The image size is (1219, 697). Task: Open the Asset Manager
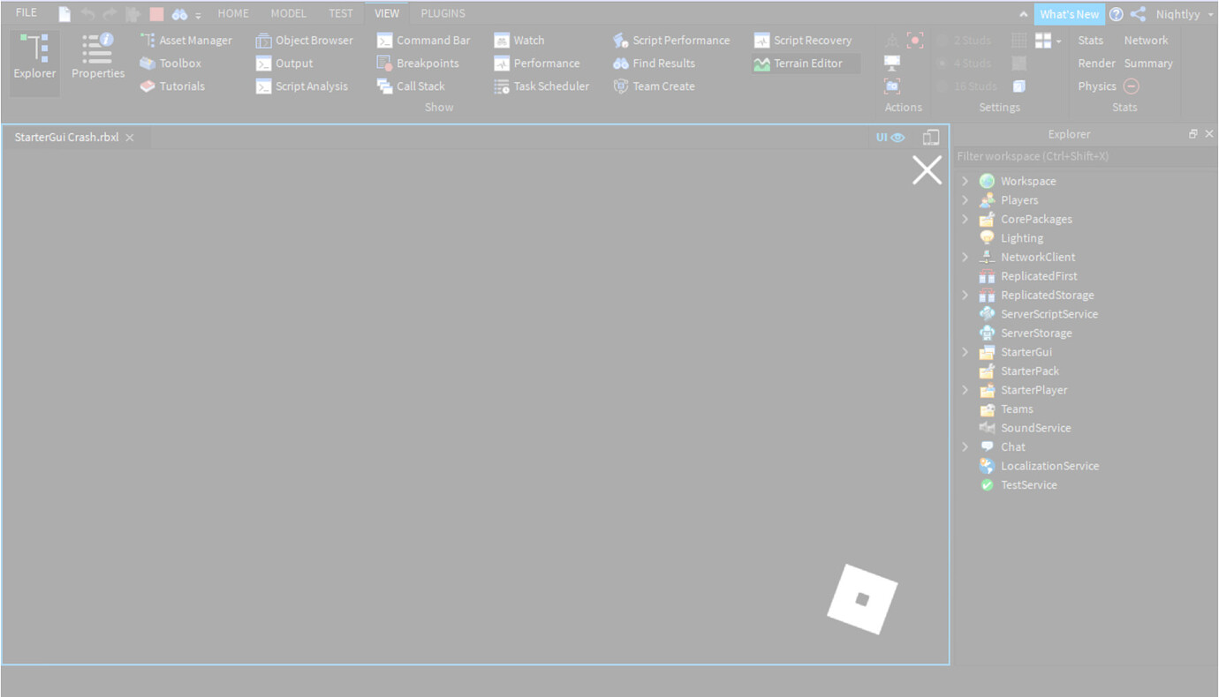pyautogui.click(x=186, y=41)
